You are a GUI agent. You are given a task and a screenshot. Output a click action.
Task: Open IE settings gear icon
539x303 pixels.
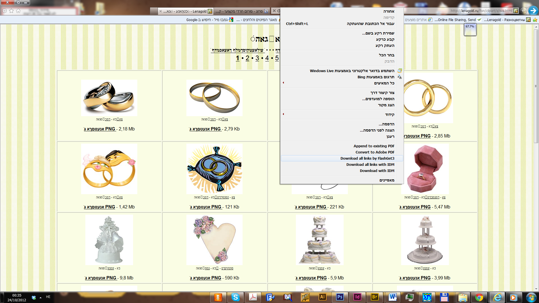click(4, 11)
